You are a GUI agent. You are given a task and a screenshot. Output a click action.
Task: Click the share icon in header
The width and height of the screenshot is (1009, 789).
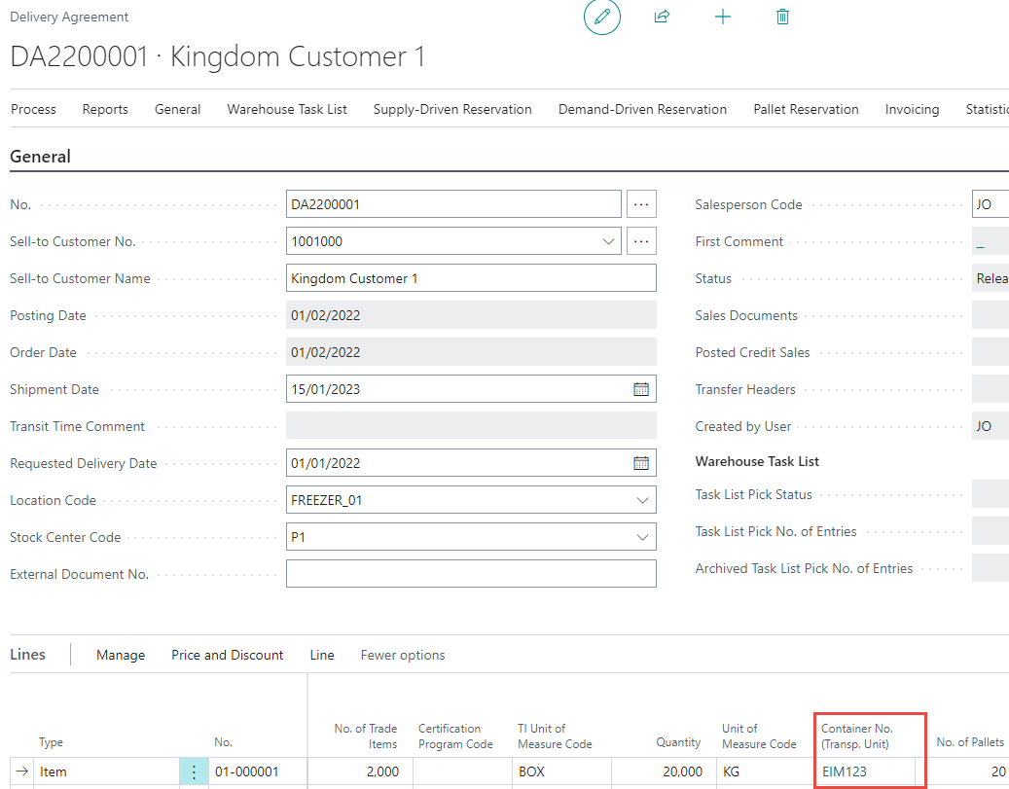[x=663, y=18]
